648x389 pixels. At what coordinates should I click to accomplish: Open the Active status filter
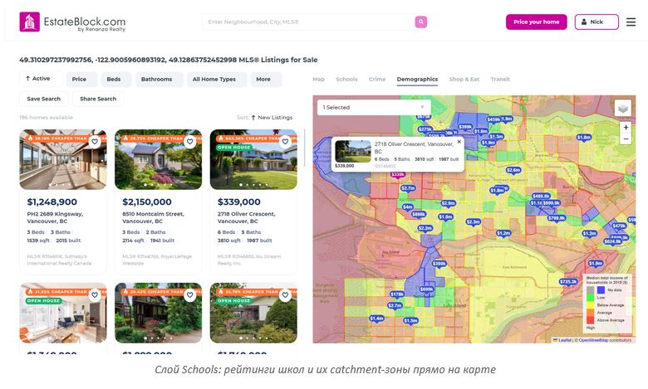tap(41, 79)
